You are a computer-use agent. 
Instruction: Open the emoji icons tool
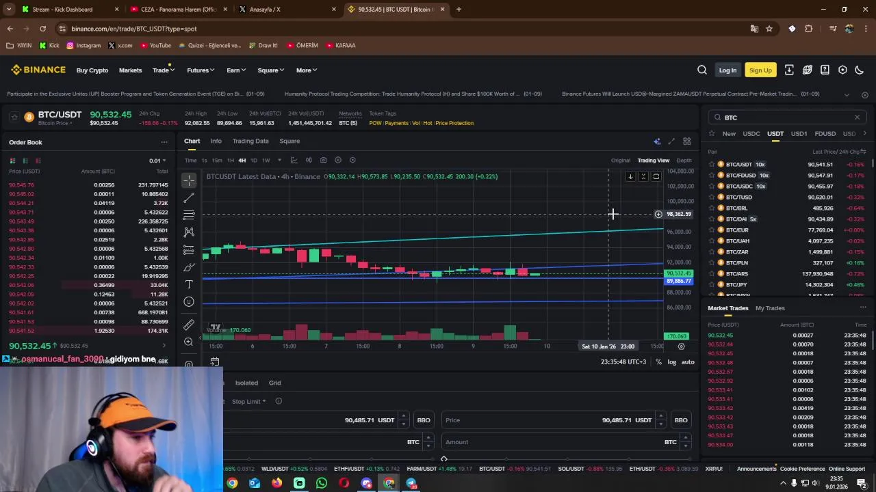189,301
